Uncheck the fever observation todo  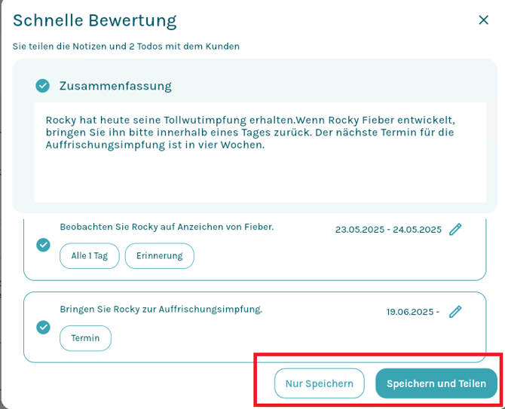(x=44, y=245)
